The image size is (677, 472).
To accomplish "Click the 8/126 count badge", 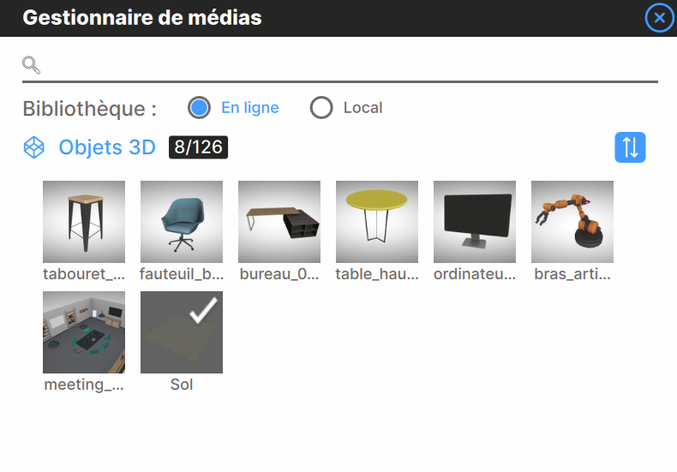I will 198,147.
